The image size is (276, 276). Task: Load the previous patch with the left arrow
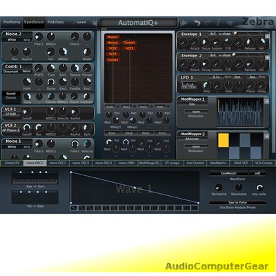(x=93, y=23)
